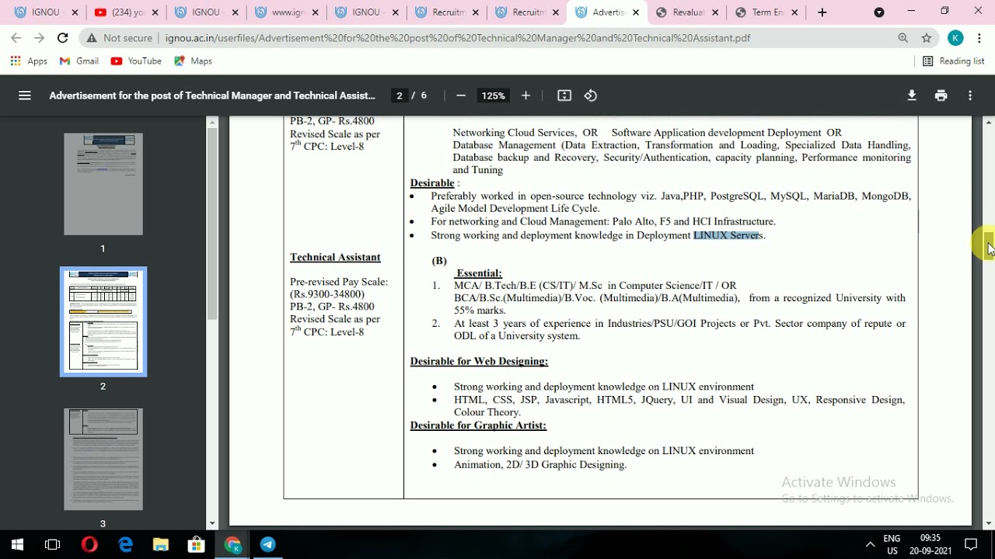Toggle the PDF sidebar menu icon
Screen dimensions: 995x559
click(25, 95)
